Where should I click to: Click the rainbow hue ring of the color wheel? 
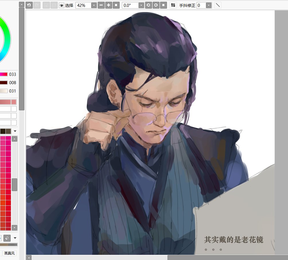pos(7,40)
